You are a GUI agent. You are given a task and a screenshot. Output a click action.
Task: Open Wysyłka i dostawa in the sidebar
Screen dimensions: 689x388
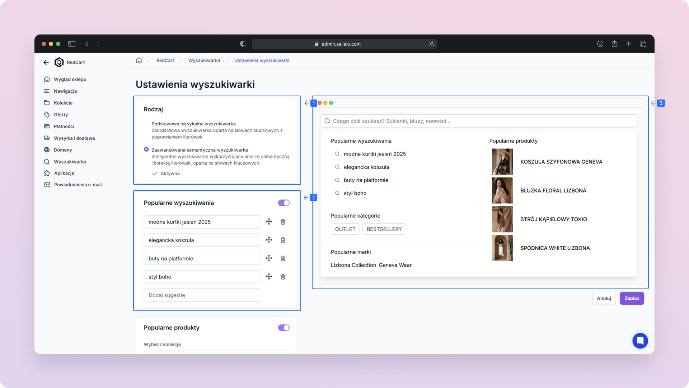pos(74,138)
